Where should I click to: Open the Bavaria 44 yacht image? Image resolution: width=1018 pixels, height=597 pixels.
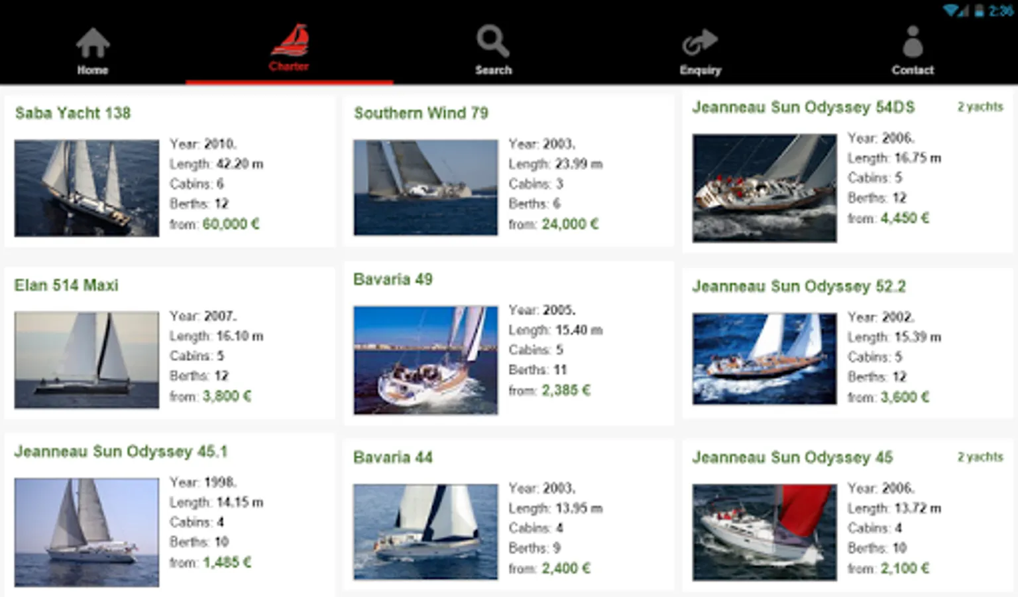coord(425,531)
